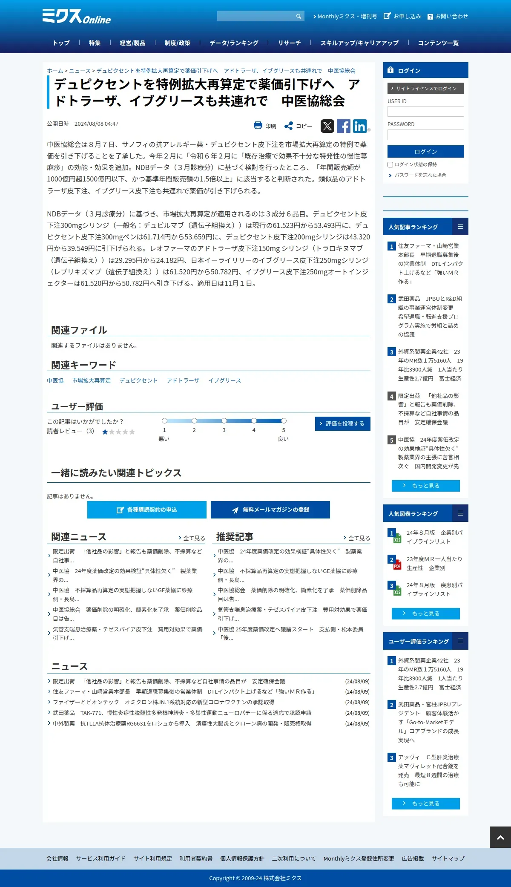The height and width of the screenshot is (887, 511).
Task: Select rating 3 radio button
Action: (x=224, y=420)
